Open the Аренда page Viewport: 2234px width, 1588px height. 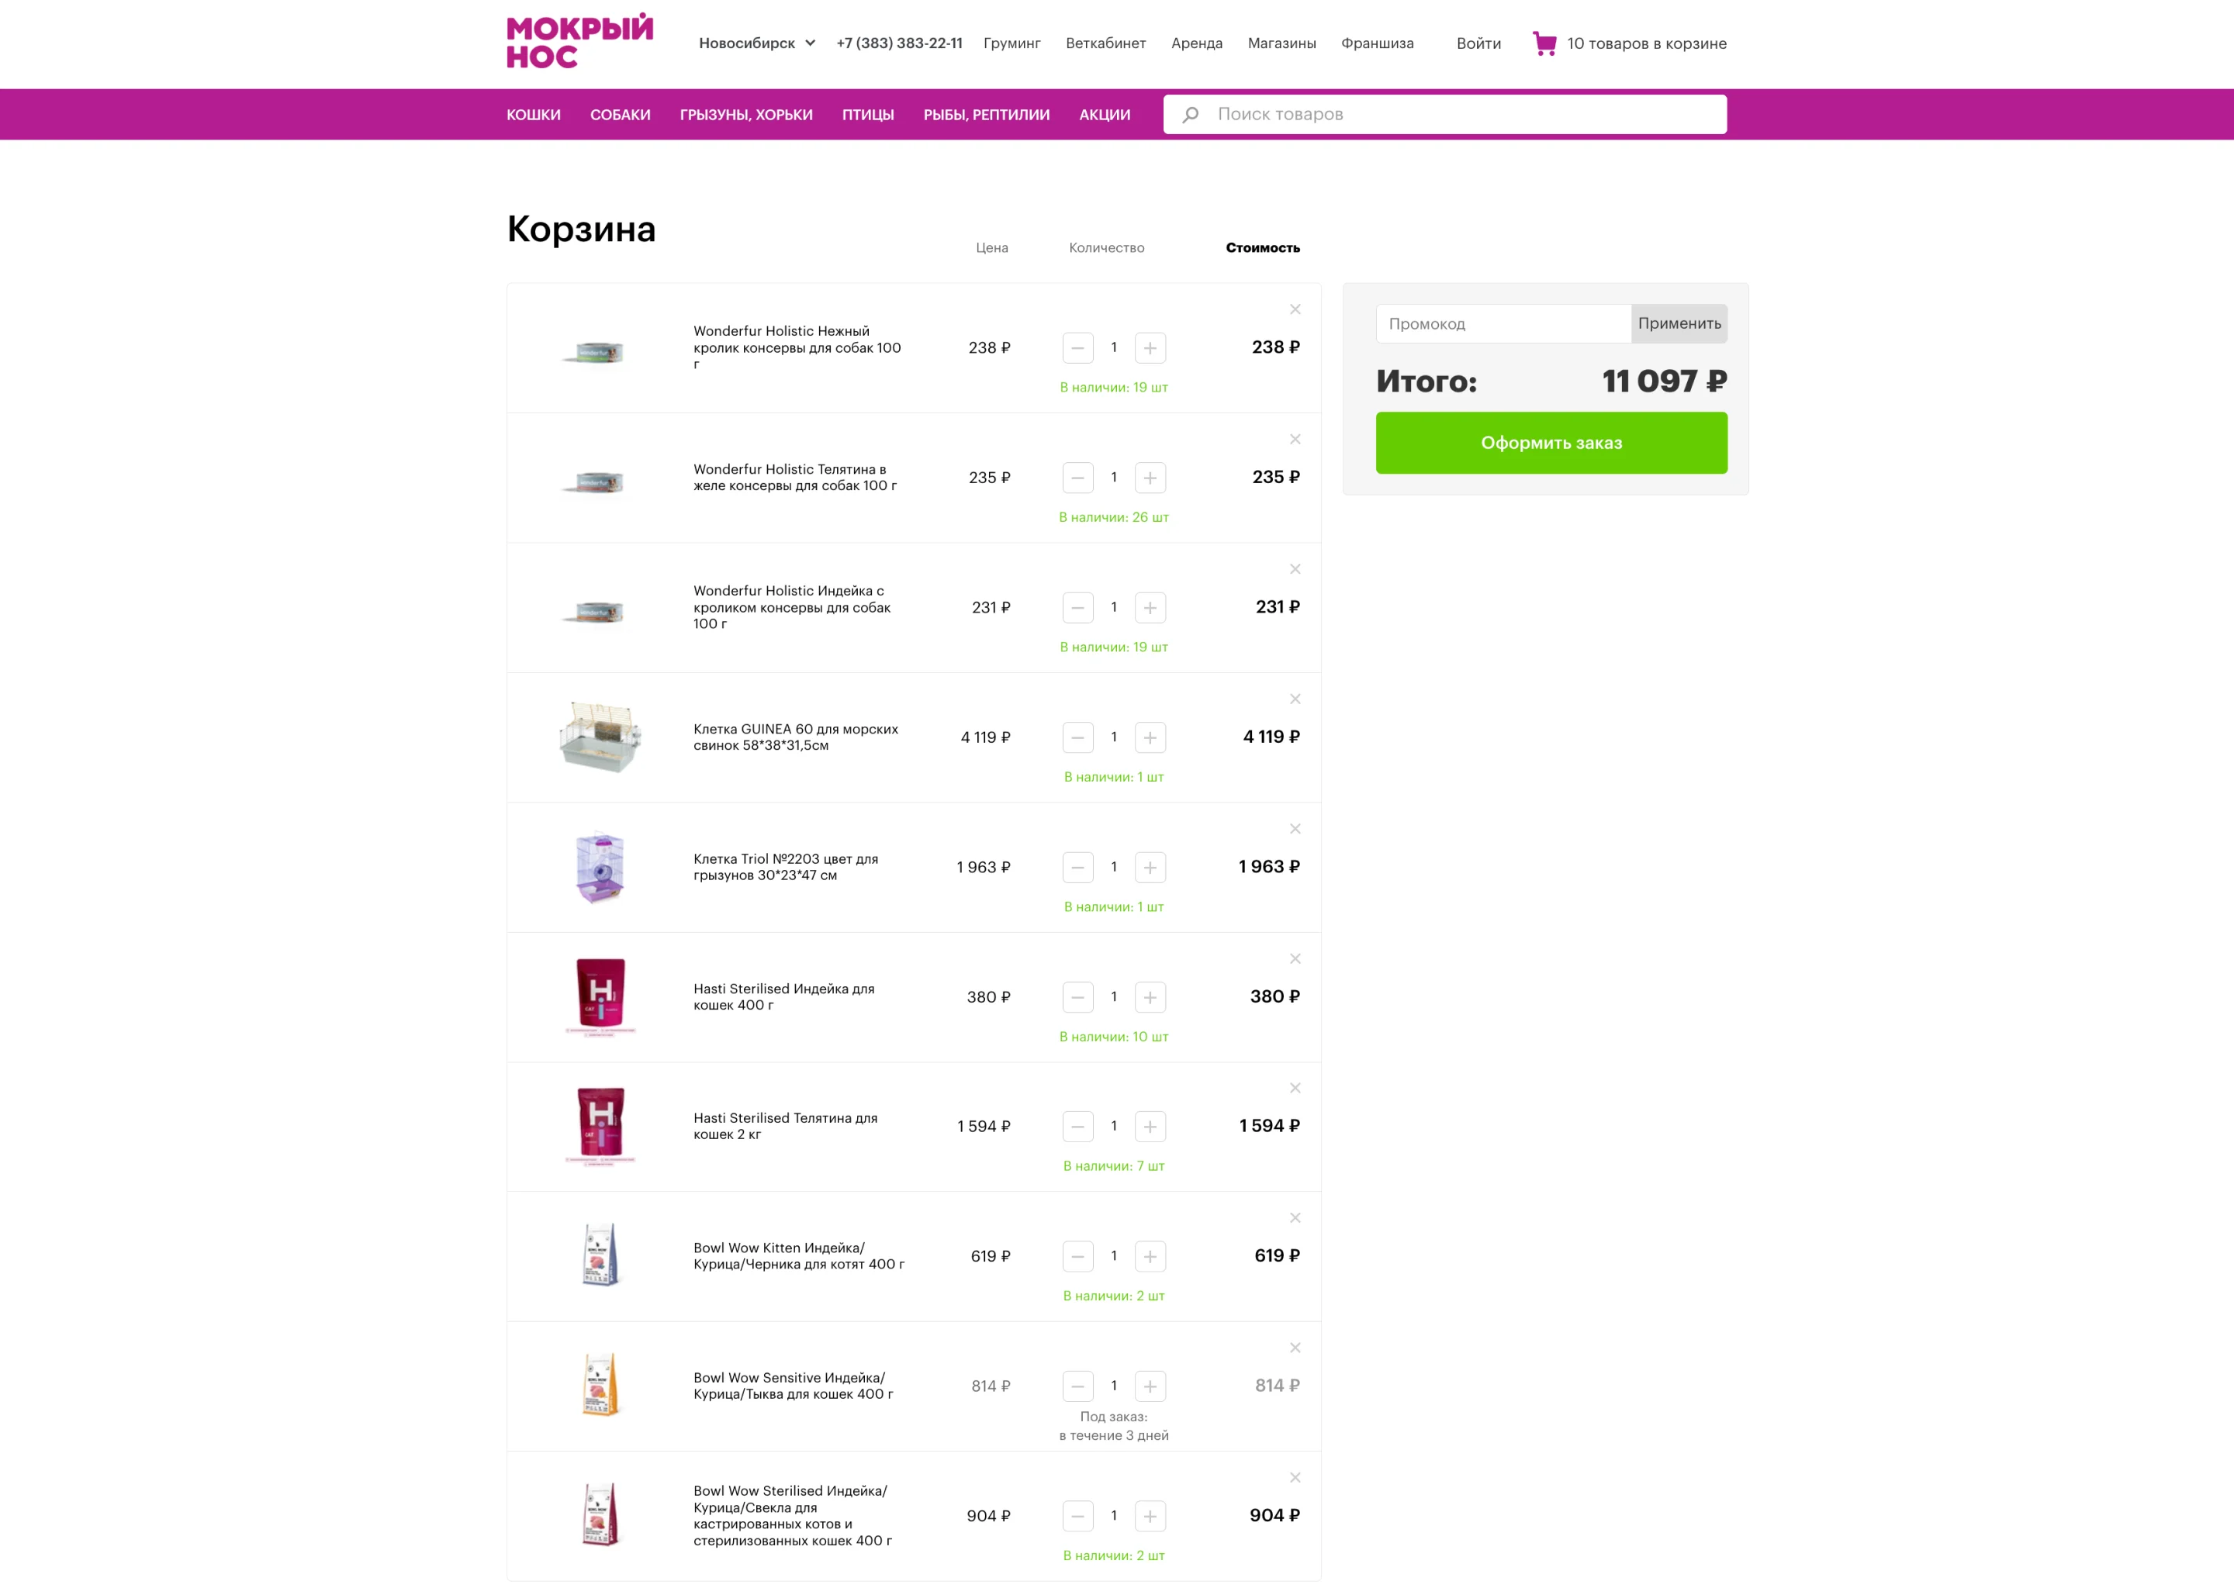click(1197, 43)
